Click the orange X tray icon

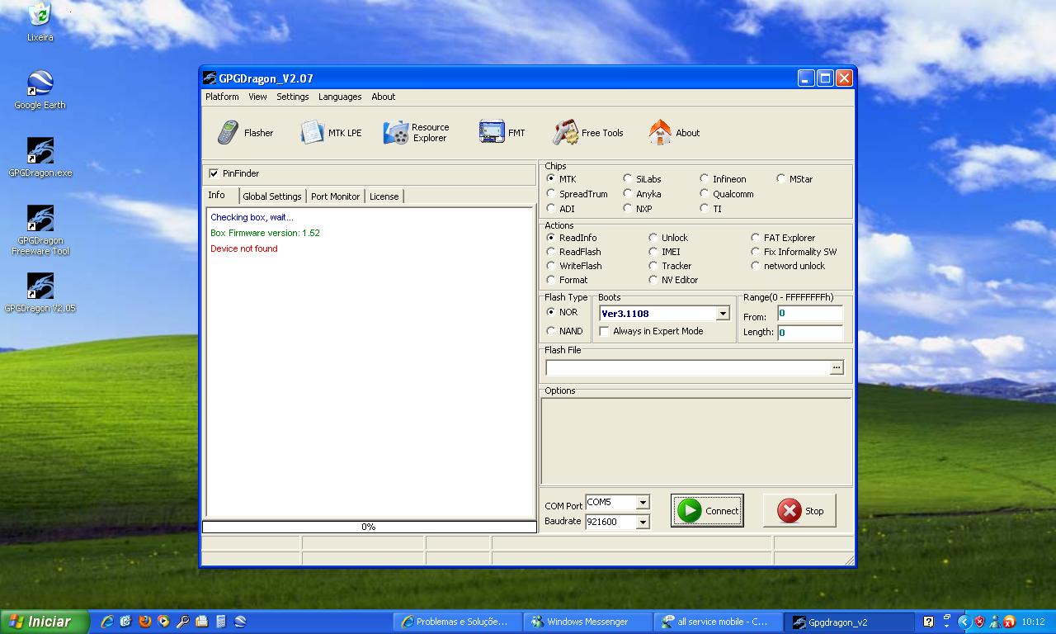coord(1009,622)
